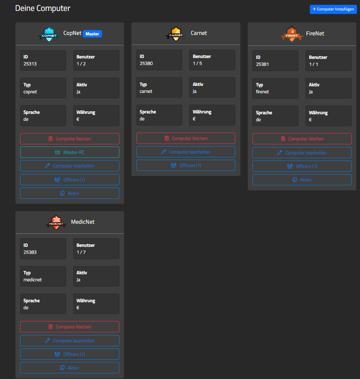The image size is (360, 379).
Task: Click the officers people icon in FireNet card
Action: [x=290, y=166]
